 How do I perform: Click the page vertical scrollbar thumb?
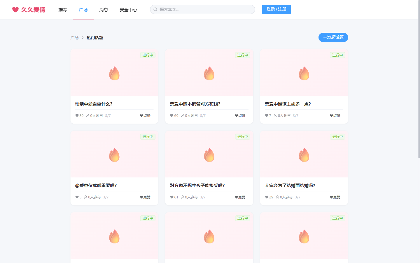tap(419, 79)
